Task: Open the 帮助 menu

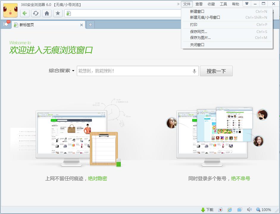Action: click(235, 4)
